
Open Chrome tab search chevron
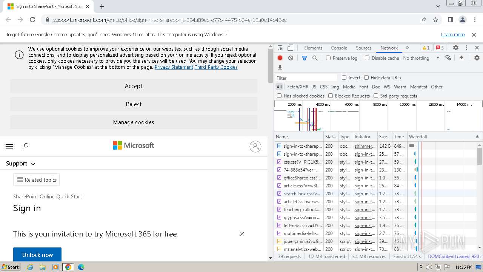point(438,6)
